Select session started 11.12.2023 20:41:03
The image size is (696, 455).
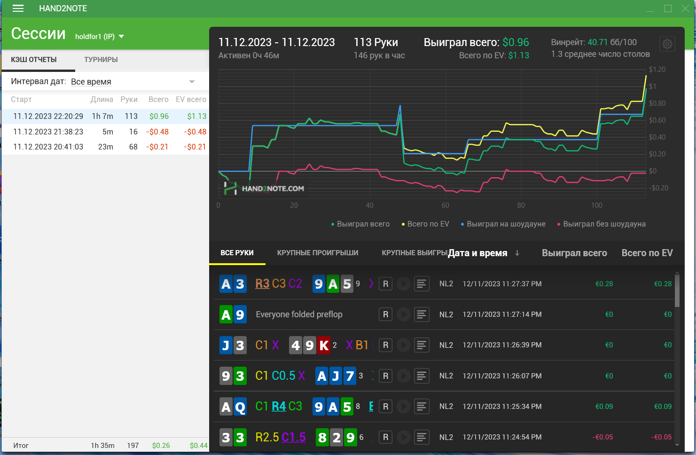[105, 147]
